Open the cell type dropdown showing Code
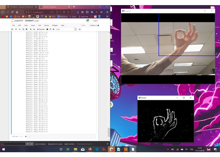 pos(66,29)
